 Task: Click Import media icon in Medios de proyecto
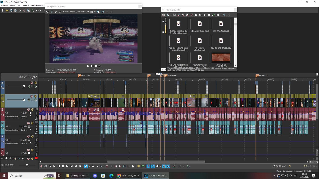168,15
